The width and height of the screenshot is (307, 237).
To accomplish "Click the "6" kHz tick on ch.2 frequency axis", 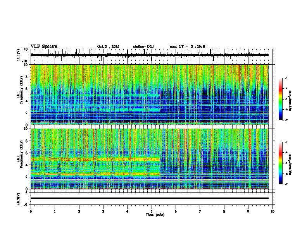I will pyautogui.click(x=27, y=153).
